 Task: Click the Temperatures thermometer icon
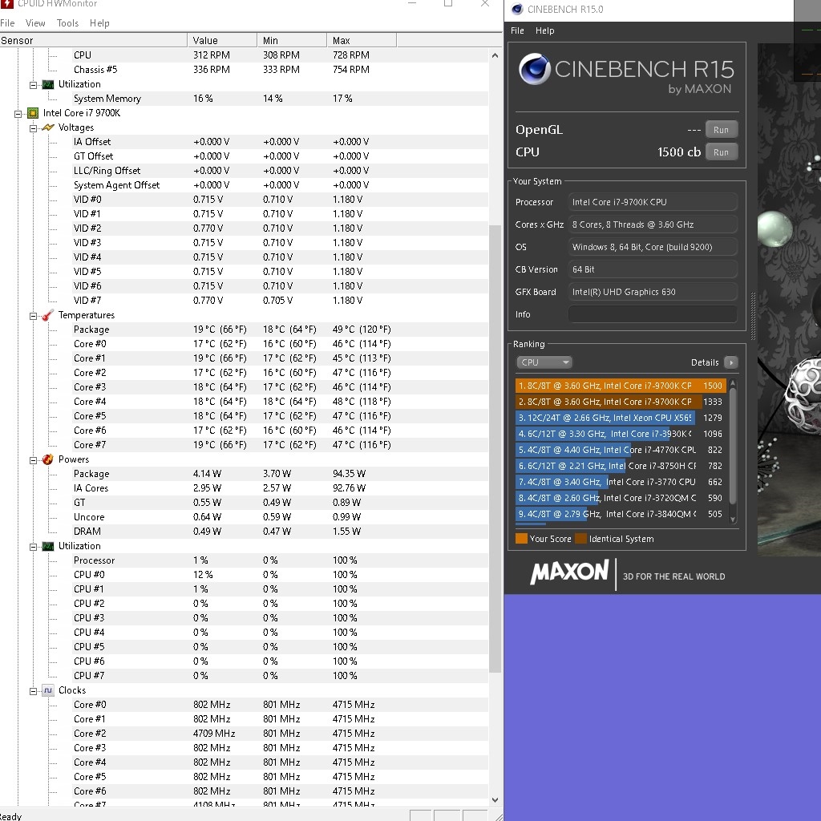[x=48, y=315]
